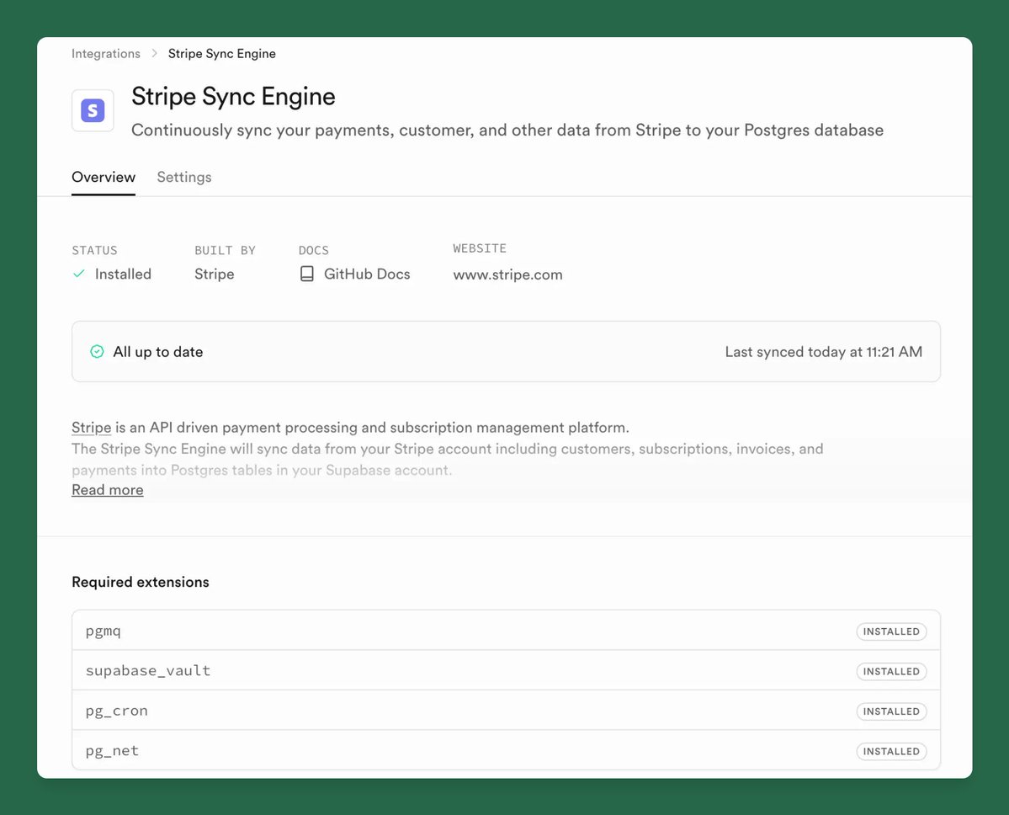This screenshot has height=815, width=1009.
Task: Select the pg_net extension name
Action: (x=112, y=751)
